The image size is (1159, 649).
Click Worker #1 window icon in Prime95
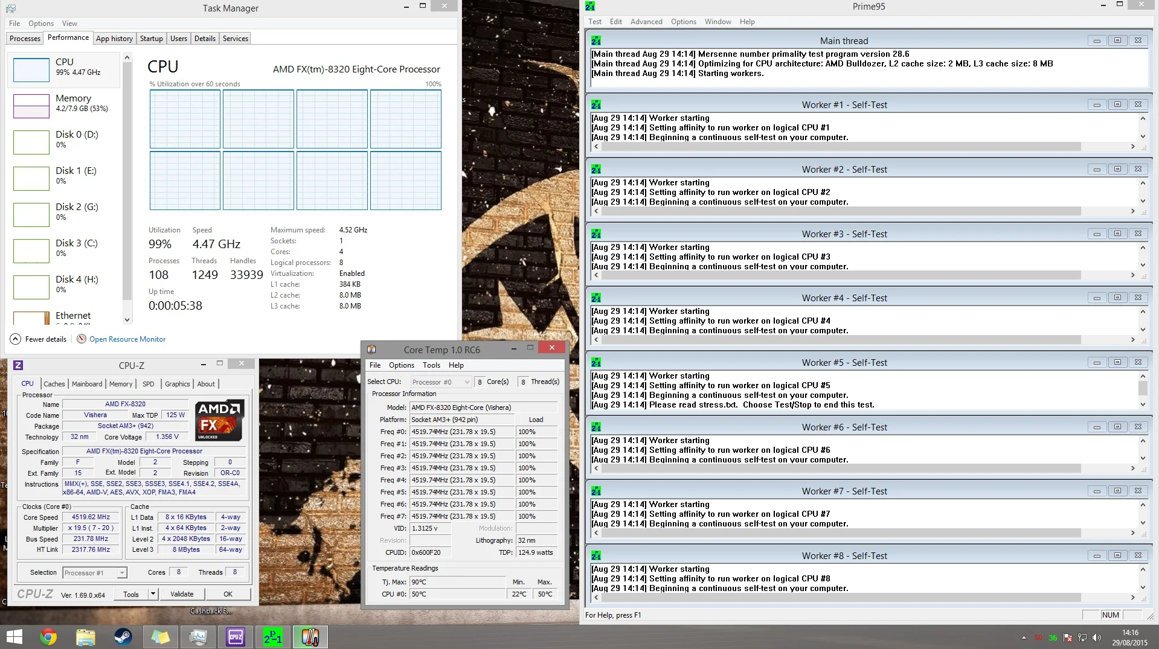596,104
